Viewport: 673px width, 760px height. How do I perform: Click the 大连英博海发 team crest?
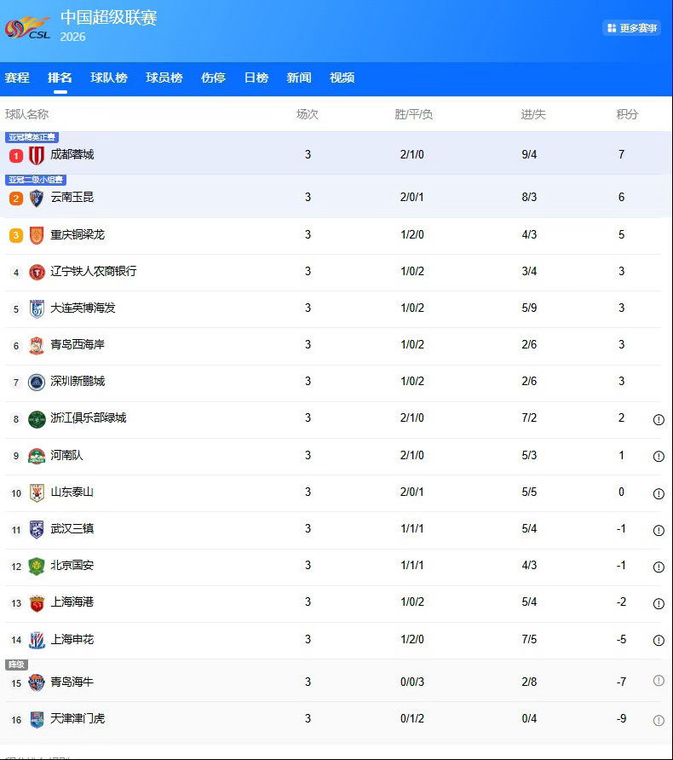pos(37,308)
